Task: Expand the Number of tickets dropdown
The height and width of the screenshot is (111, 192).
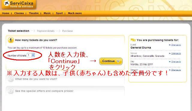Action: coord(31,55)
